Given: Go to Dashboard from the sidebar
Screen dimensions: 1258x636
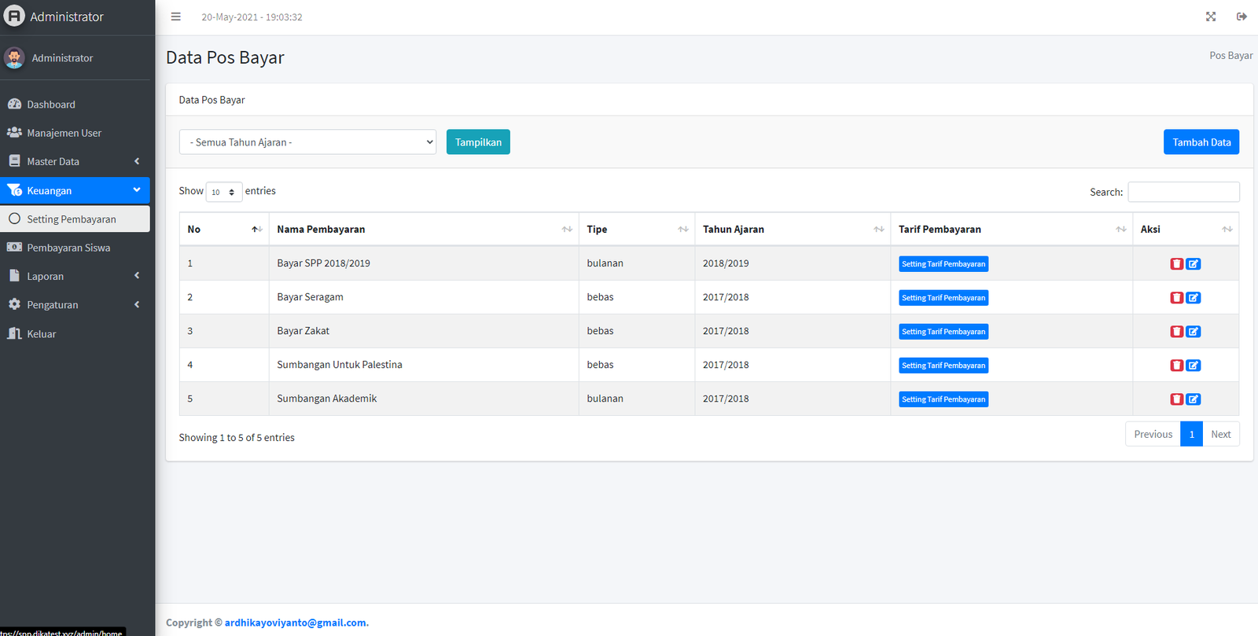Looking at the screenshot, I should [x=51, y=105].
